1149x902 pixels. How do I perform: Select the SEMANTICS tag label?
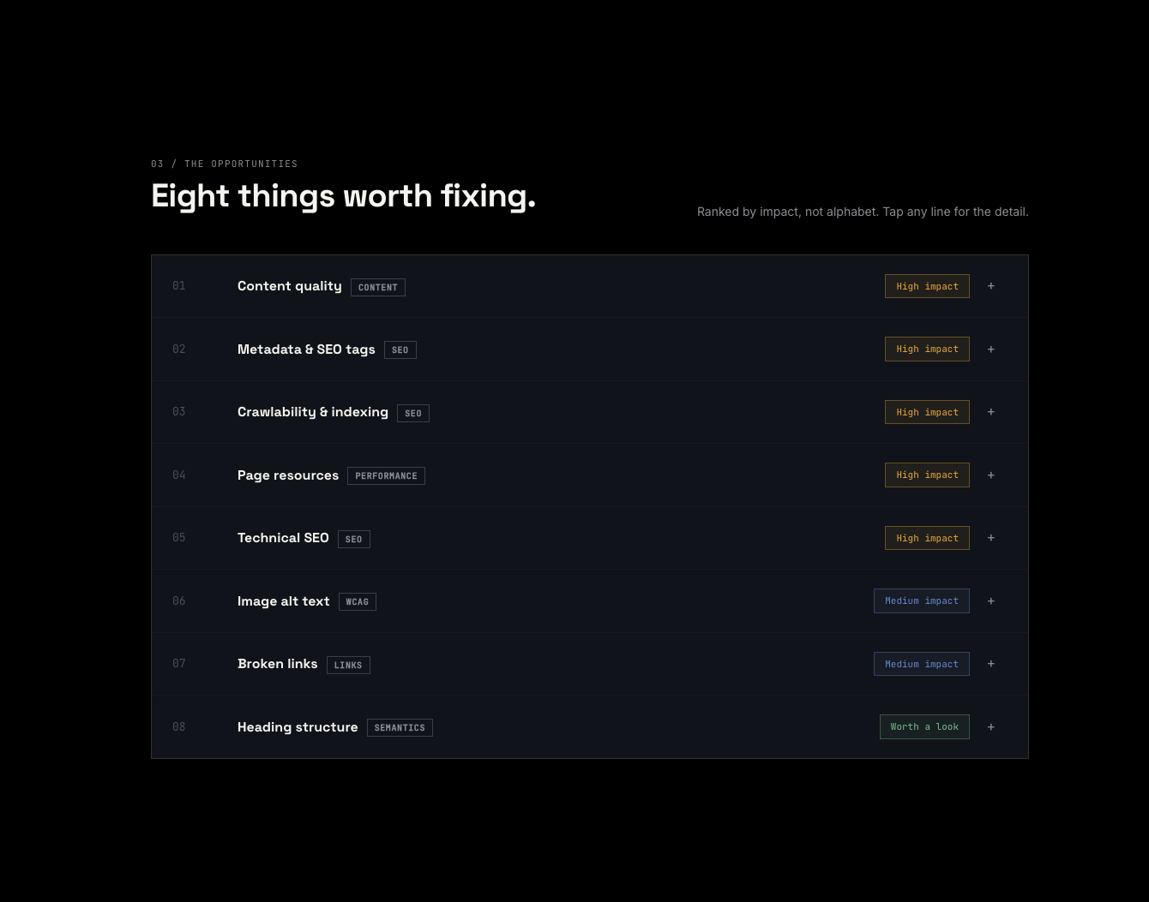point(400,728)
